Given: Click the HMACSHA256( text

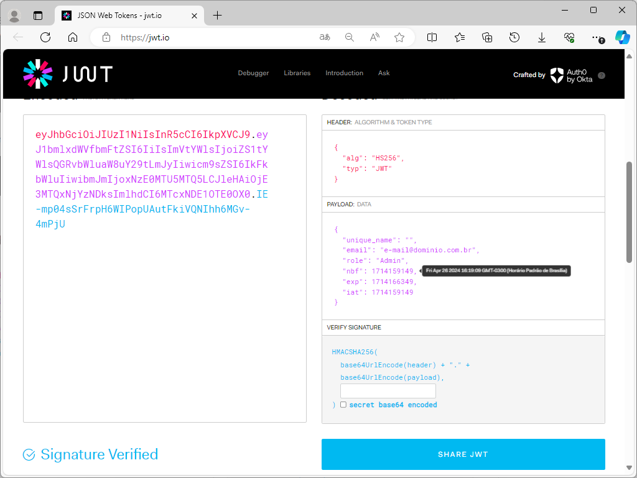Looking at the screenshot, I should [355, 352].
